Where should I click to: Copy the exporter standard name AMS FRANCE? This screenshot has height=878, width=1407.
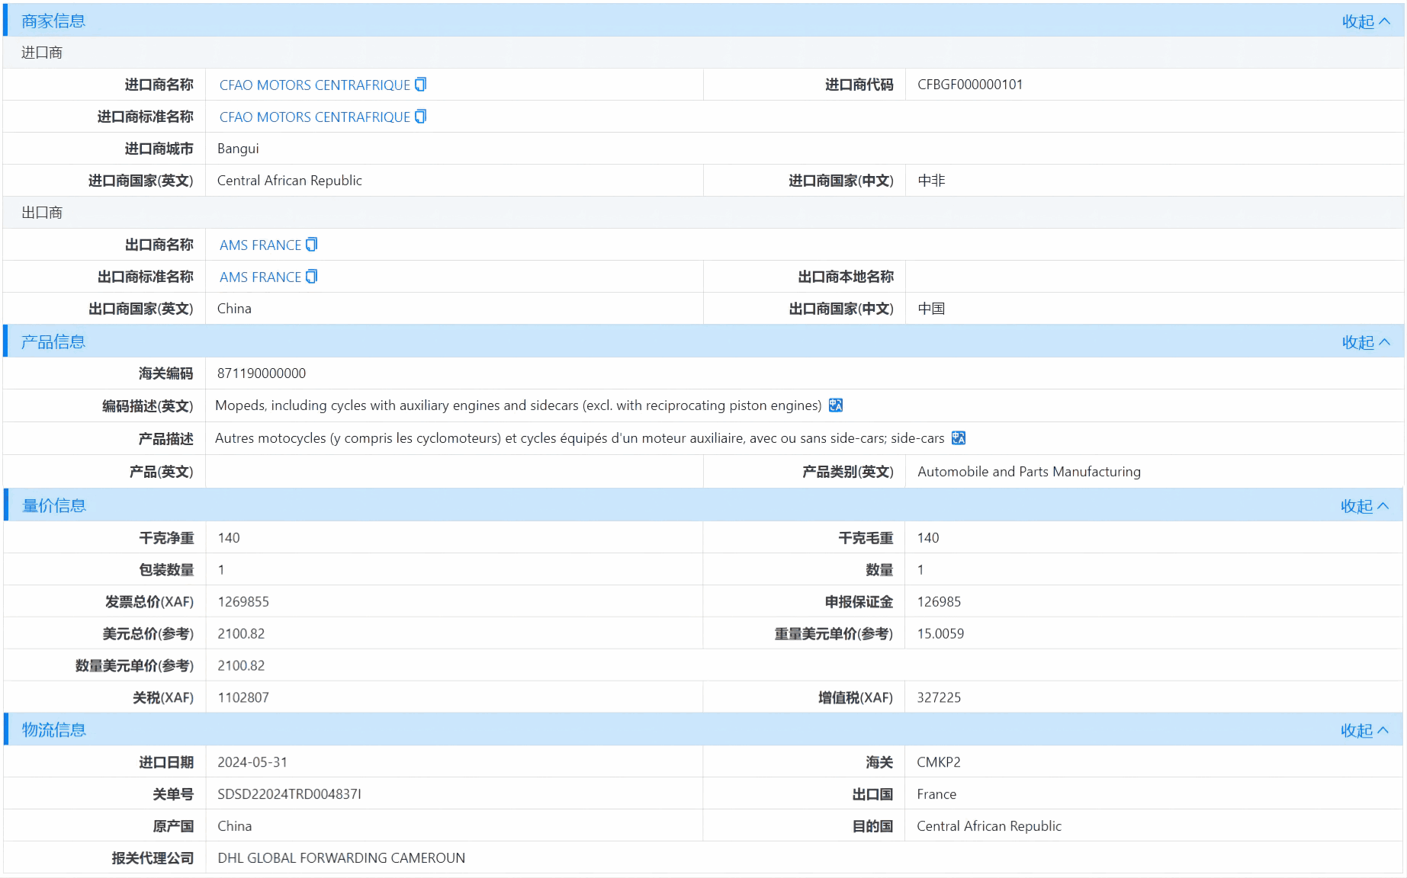click(x=311, y=276)
